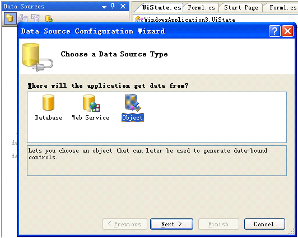298x238 pixels.
Task: Switch to the Start Page tab
Action: point(241,7)
